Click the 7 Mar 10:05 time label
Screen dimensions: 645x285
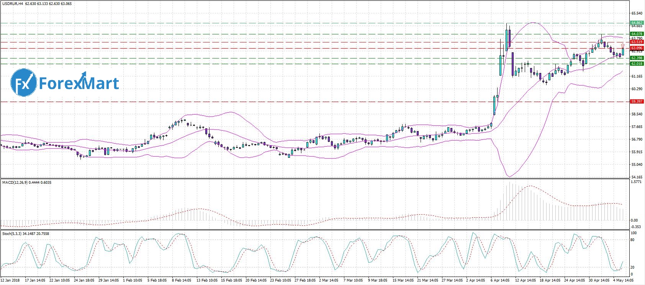coord(353,280)
